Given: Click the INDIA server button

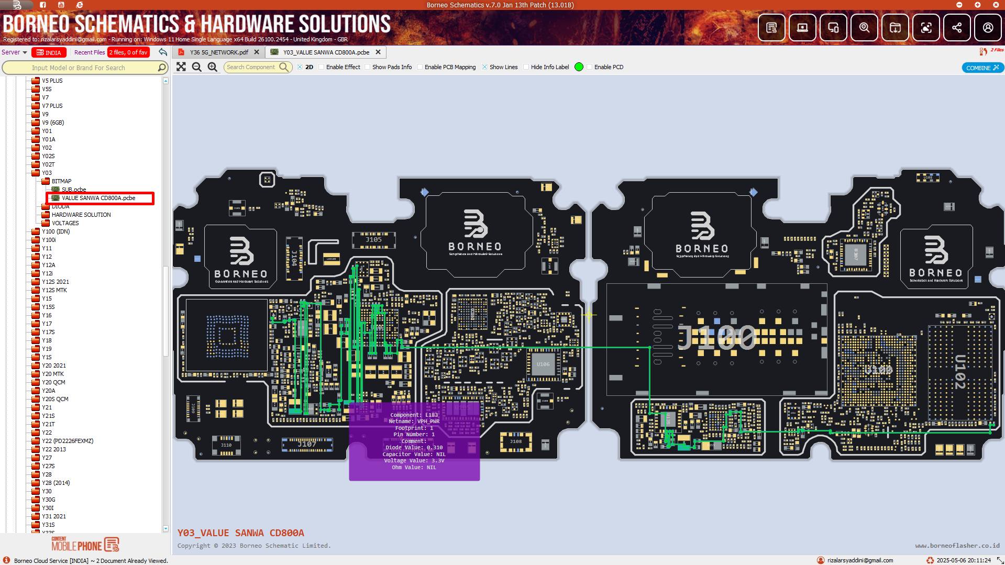Looking at the screenshot, I should point(49,52).
